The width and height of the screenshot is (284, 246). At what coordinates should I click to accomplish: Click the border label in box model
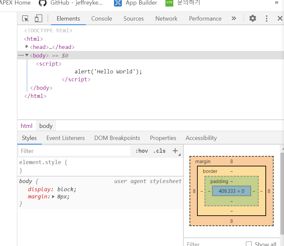tap(210, 171)
